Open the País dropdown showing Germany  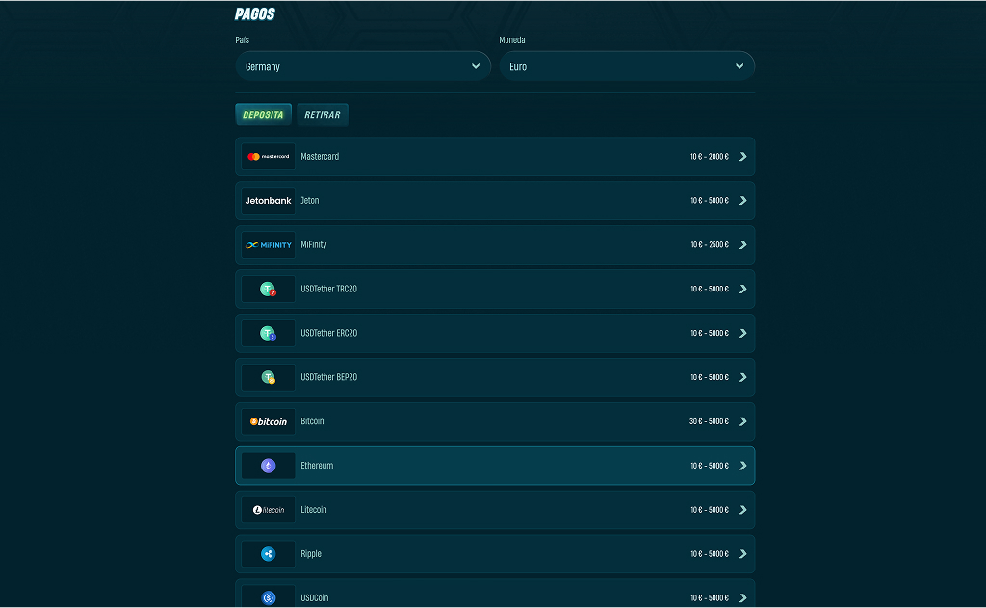tap(363, 66)
